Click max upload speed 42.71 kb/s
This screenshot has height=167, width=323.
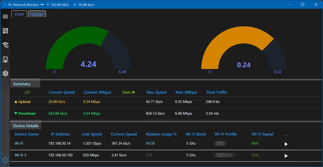pos(154,102)
